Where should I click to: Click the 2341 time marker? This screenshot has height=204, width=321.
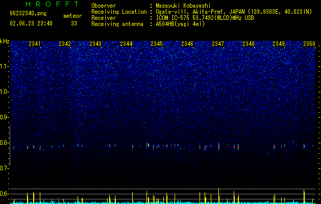pos(35,44)
